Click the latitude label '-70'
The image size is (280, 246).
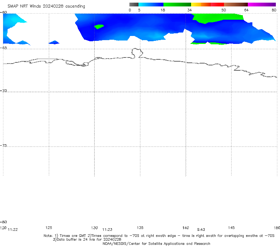click(x=3, y=91)
